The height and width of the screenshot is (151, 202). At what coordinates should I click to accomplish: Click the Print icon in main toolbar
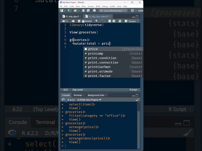(94, 10)
